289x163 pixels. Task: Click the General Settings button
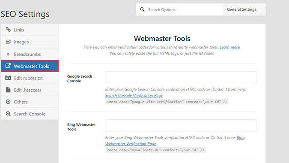coord(244,9)
